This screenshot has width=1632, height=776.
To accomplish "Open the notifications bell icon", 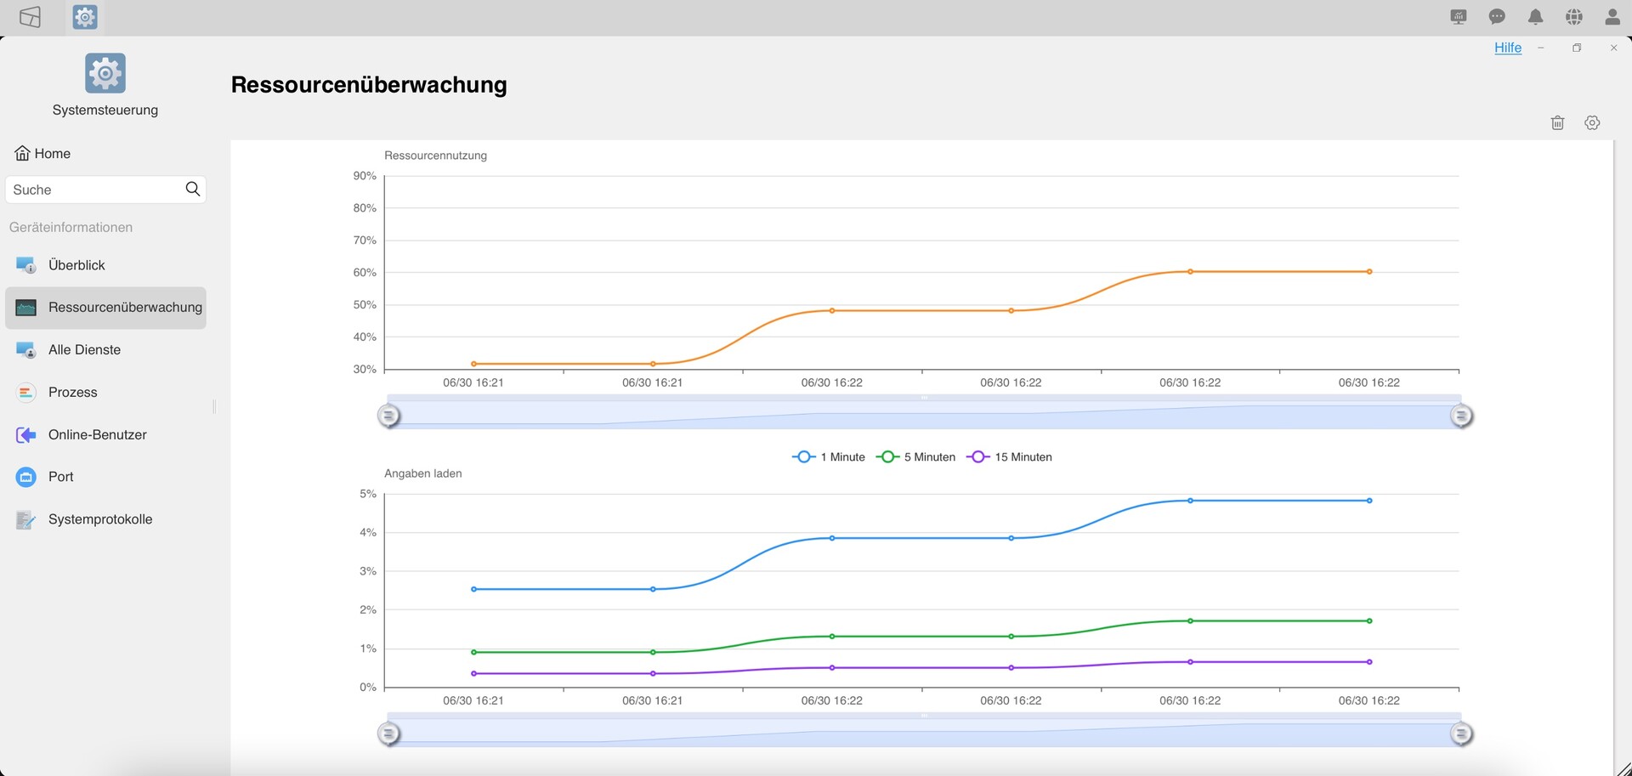I will coord(1535,17).
